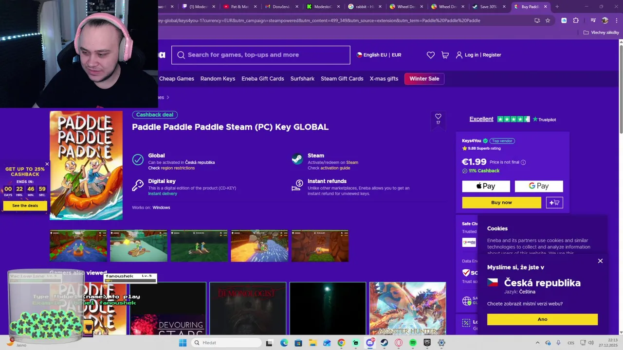Image resolution: width=623 pixels, height=350 pixels.
Task: Open the media control icon in Chrome toolbar
Action: [x=593, y=20]
